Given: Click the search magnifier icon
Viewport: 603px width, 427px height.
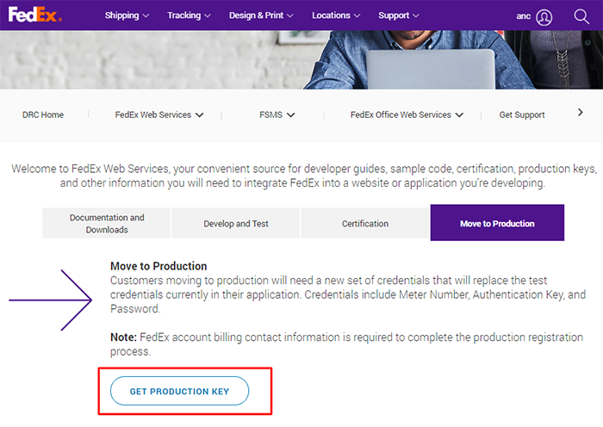Looking at the screenshot, I should pyautogui.click(x=581, y=16).
